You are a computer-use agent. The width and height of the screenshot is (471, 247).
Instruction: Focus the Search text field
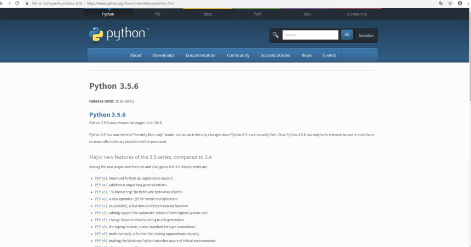click(x=310, y=35)
